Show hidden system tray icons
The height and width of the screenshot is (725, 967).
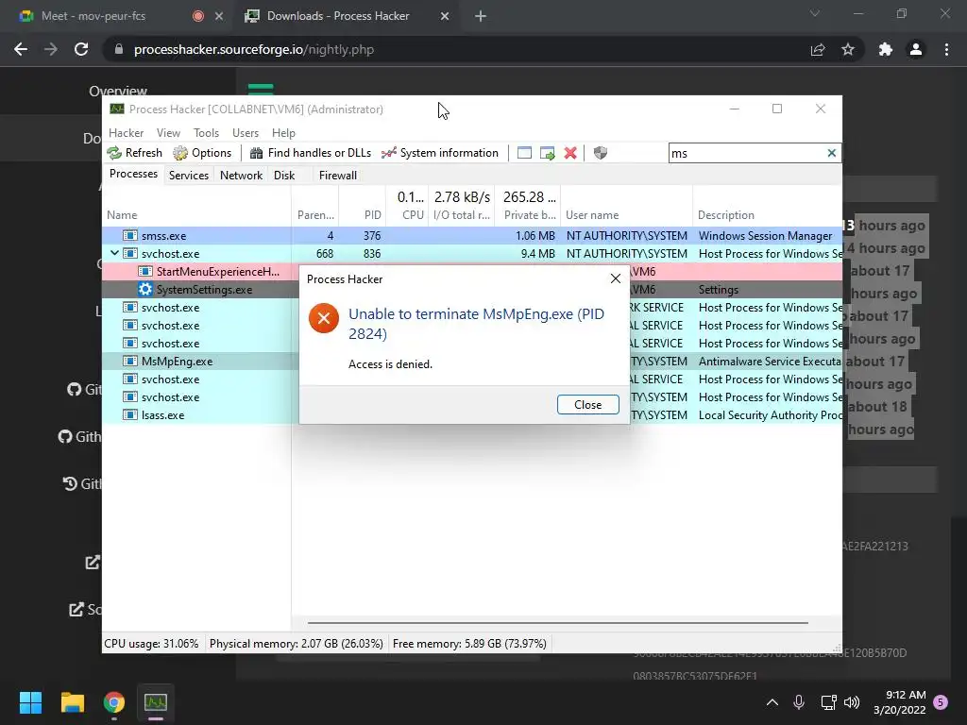tap(772, 702)
